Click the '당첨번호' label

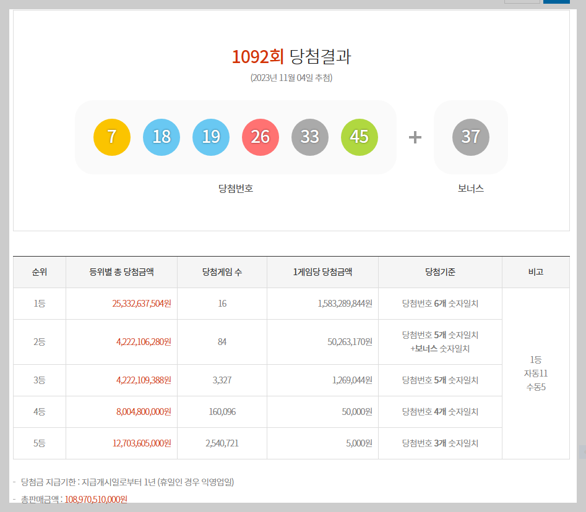tap(235, 188)
